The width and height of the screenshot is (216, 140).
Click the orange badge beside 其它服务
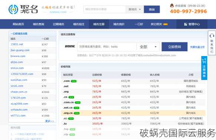pyautogui.click(x=166, y=24)
